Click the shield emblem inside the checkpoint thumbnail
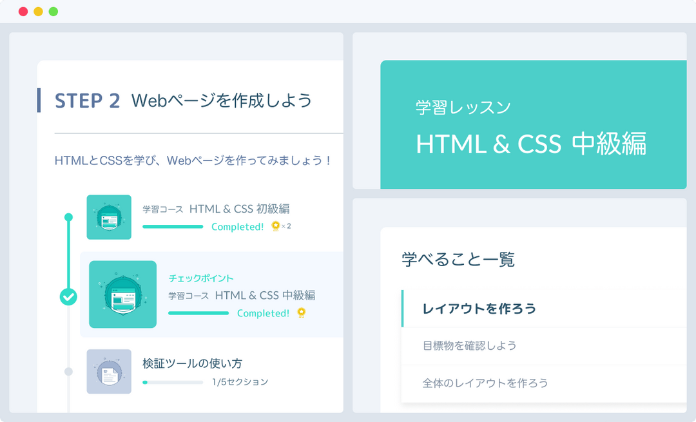The width and height of the screenshot is (696, 422). point(122,293)
